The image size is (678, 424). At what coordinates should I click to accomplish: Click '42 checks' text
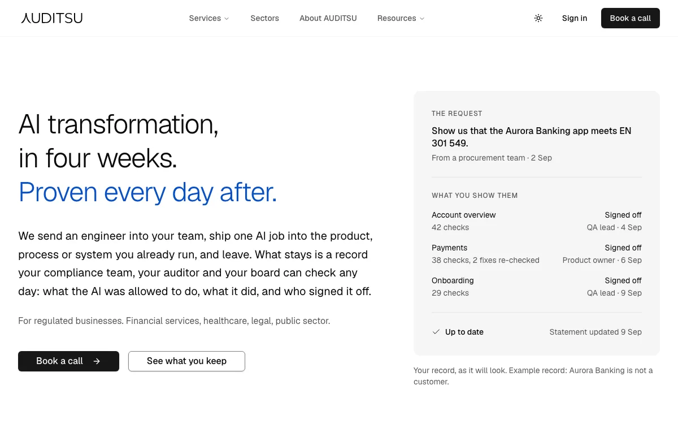pyautogui.click(x=450, y=227)
